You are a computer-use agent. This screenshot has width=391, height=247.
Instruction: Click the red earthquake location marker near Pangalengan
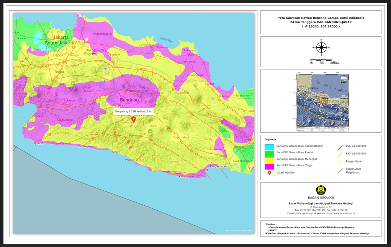tap(134, 119)
